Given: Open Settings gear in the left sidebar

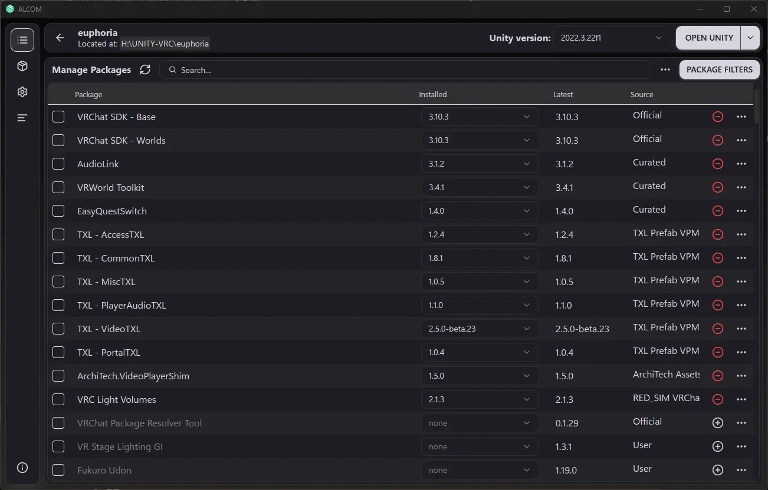Looking at the screenshot, I should coord(22,92).
